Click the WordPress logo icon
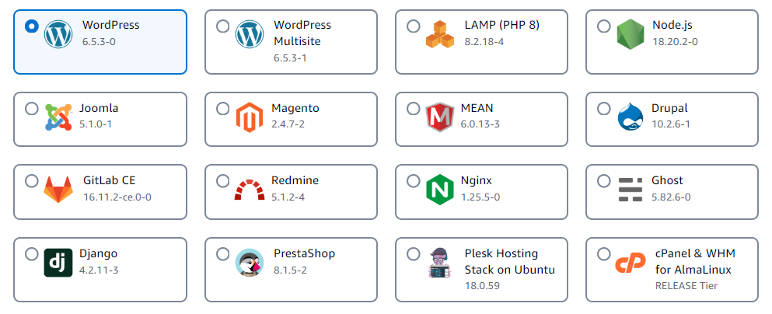772x314 pixels. 58,34
